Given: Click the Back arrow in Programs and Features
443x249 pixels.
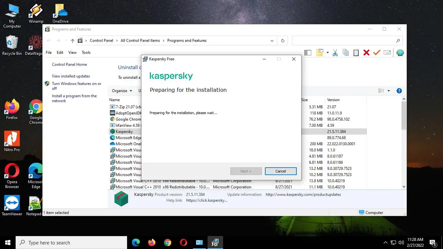Looking at the screenshot, I should tap(49, 41).
